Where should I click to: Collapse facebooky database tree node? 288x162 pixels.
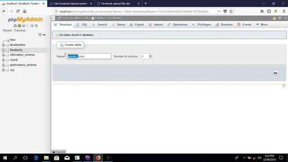tap(3, 50)
